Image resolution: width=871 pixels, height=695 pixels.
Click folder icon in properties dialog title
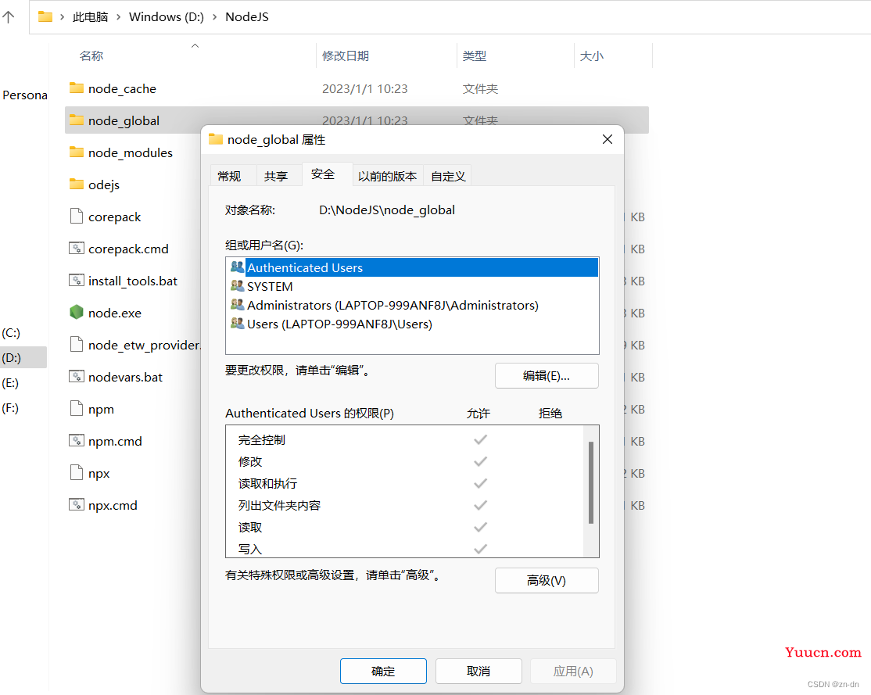click(216, 139)
